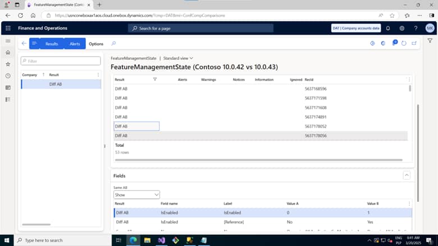Select row with RecId 5637171598
Screen dimensions: 438x246
click(x=261, y=98)
